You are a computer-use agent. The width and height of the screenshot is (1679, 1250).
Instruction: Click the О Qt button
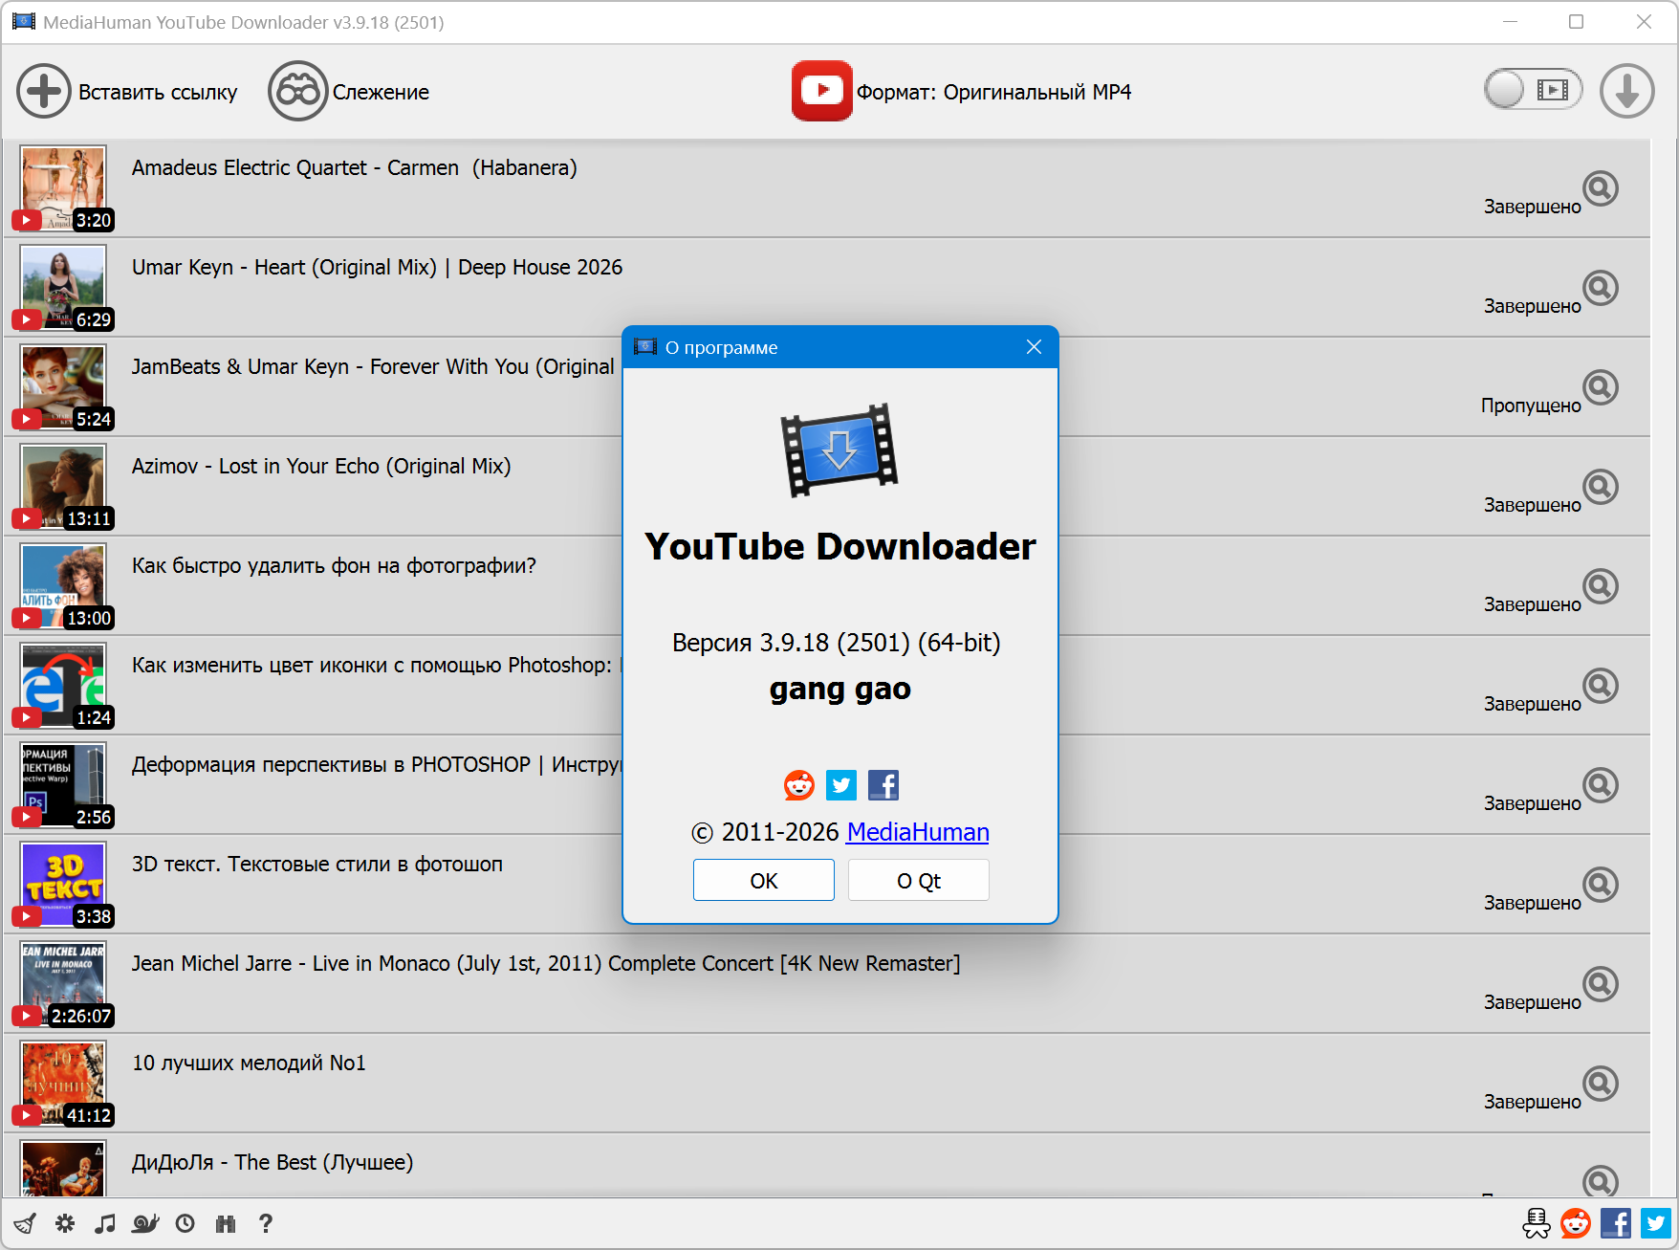click(x=918, y=880)
